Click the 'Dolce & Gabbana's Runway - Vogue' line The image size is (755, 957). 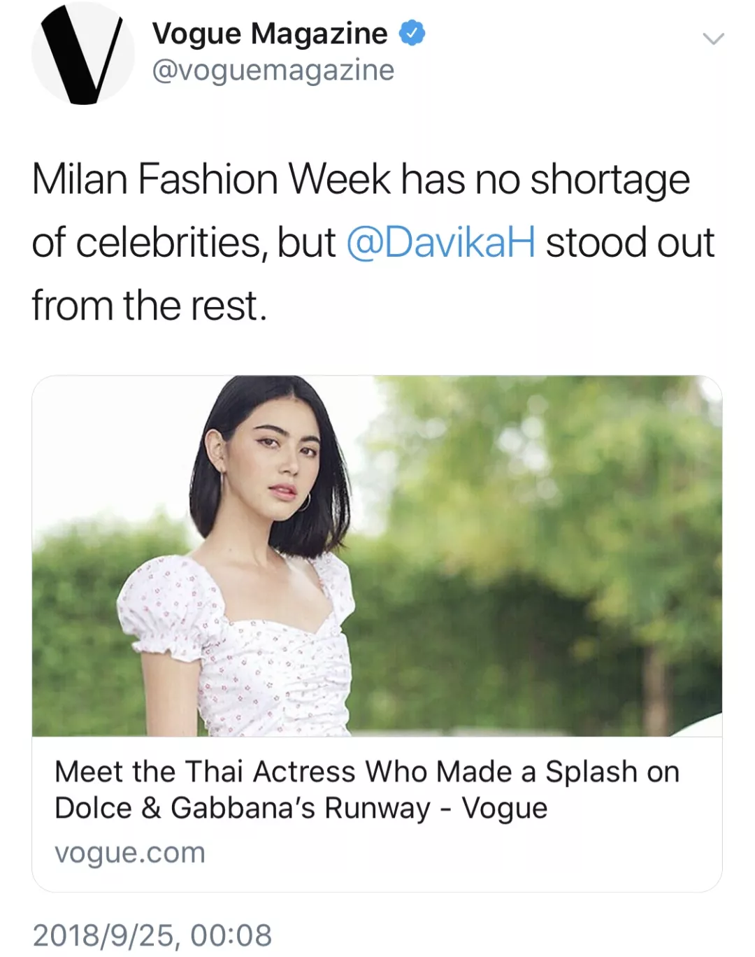pyautogui.click(x=301, y=808)
